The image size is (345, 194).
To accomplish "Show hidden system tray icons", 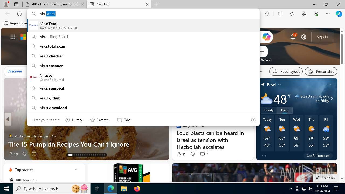I will pos(291,189).
